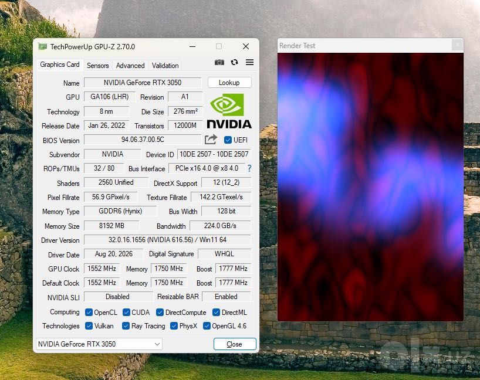Click the ROPs/TMUs 32 / 80 field
The image size is (480, 380).
(104, 168)
